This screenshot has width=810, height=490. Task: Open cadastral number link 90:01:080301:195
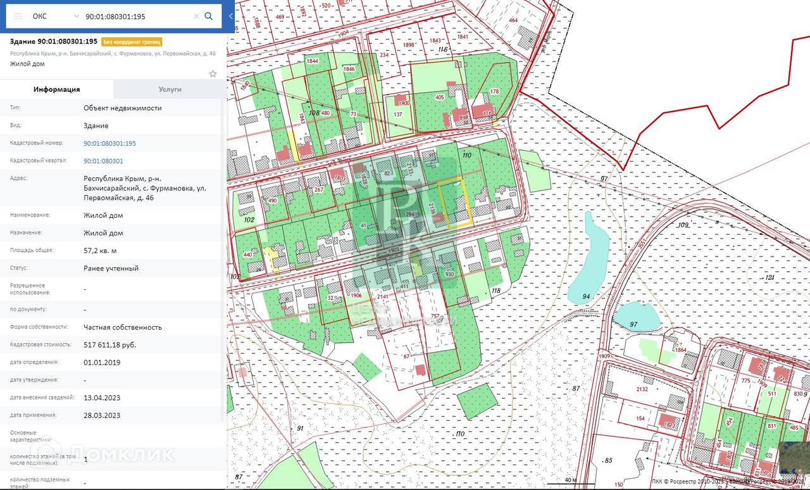click(x=109, y=143)
